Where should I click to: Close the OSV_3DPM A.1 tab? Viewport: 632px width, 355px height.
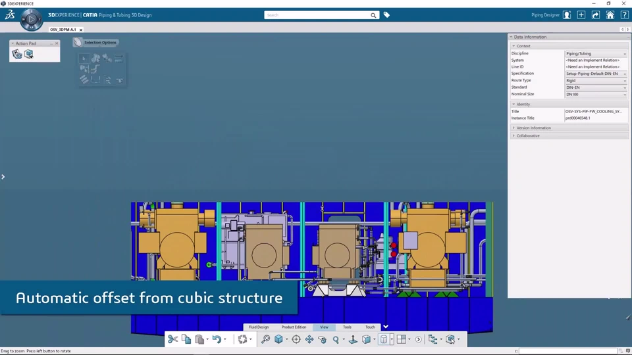click(81, 30)
